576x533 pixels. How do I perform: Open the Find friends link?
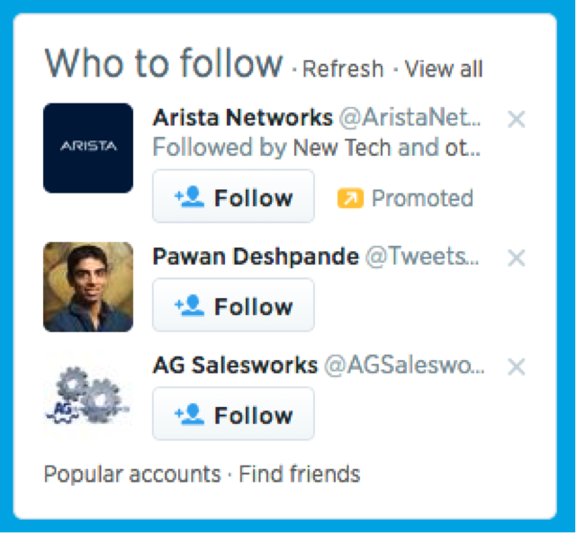click(x=300, y=474)
